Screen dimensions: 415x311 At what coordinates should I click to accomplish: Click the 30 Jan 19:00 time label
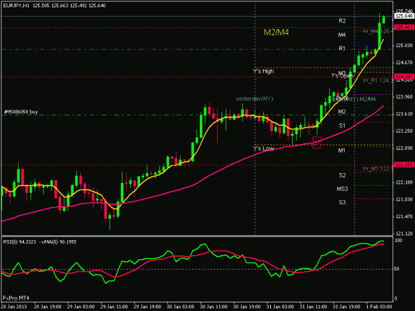(x=247, y=307)
